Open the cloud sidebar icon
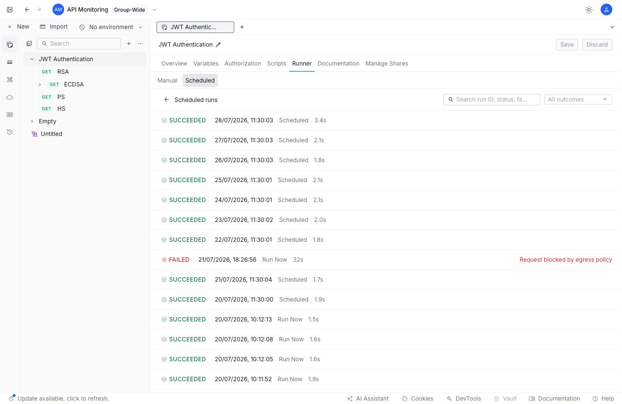622x404 pixels. pos(10,97)
